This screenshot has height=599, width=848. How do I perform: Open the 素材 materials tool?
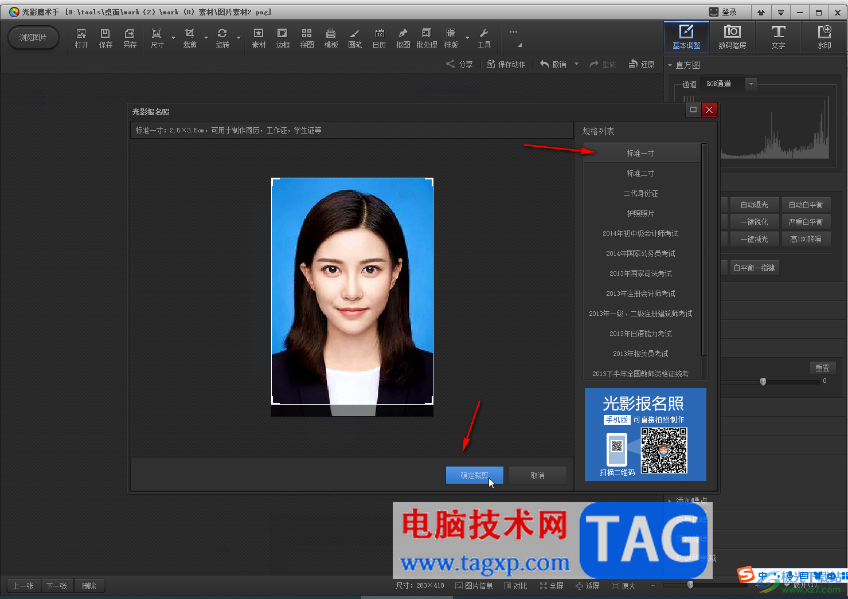259,38
